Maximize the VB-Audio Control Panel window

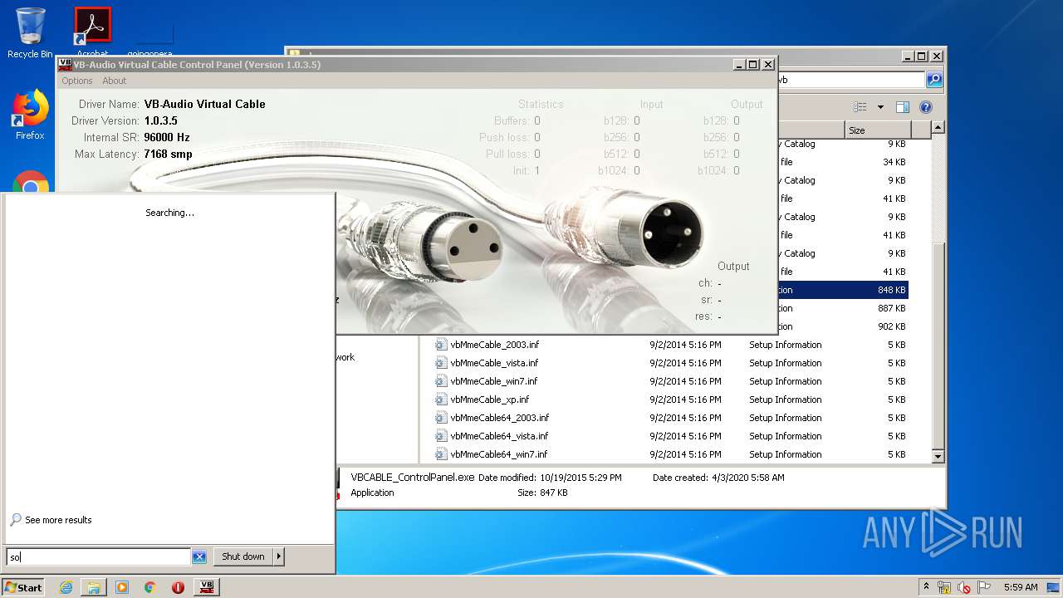point(753,64)
